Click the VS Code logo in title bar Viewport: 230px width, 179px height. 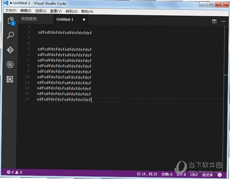tap(6, 3)
